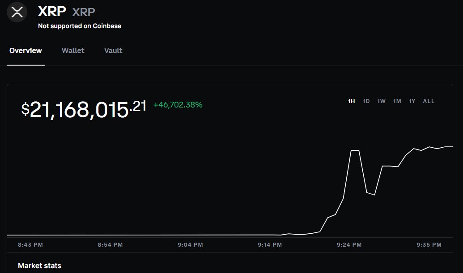
Task: Select the 1W chart range
Action: coord(381,101)
